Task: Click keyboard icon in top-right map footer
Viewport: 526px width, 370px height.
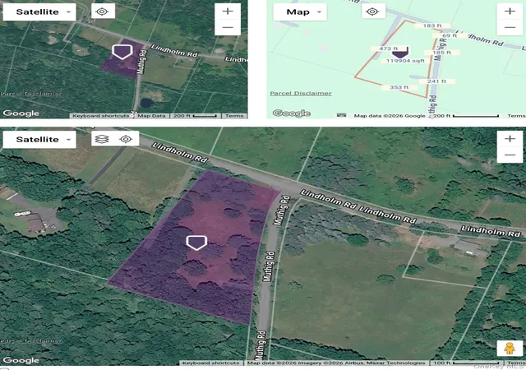Action: coord(342,115)
